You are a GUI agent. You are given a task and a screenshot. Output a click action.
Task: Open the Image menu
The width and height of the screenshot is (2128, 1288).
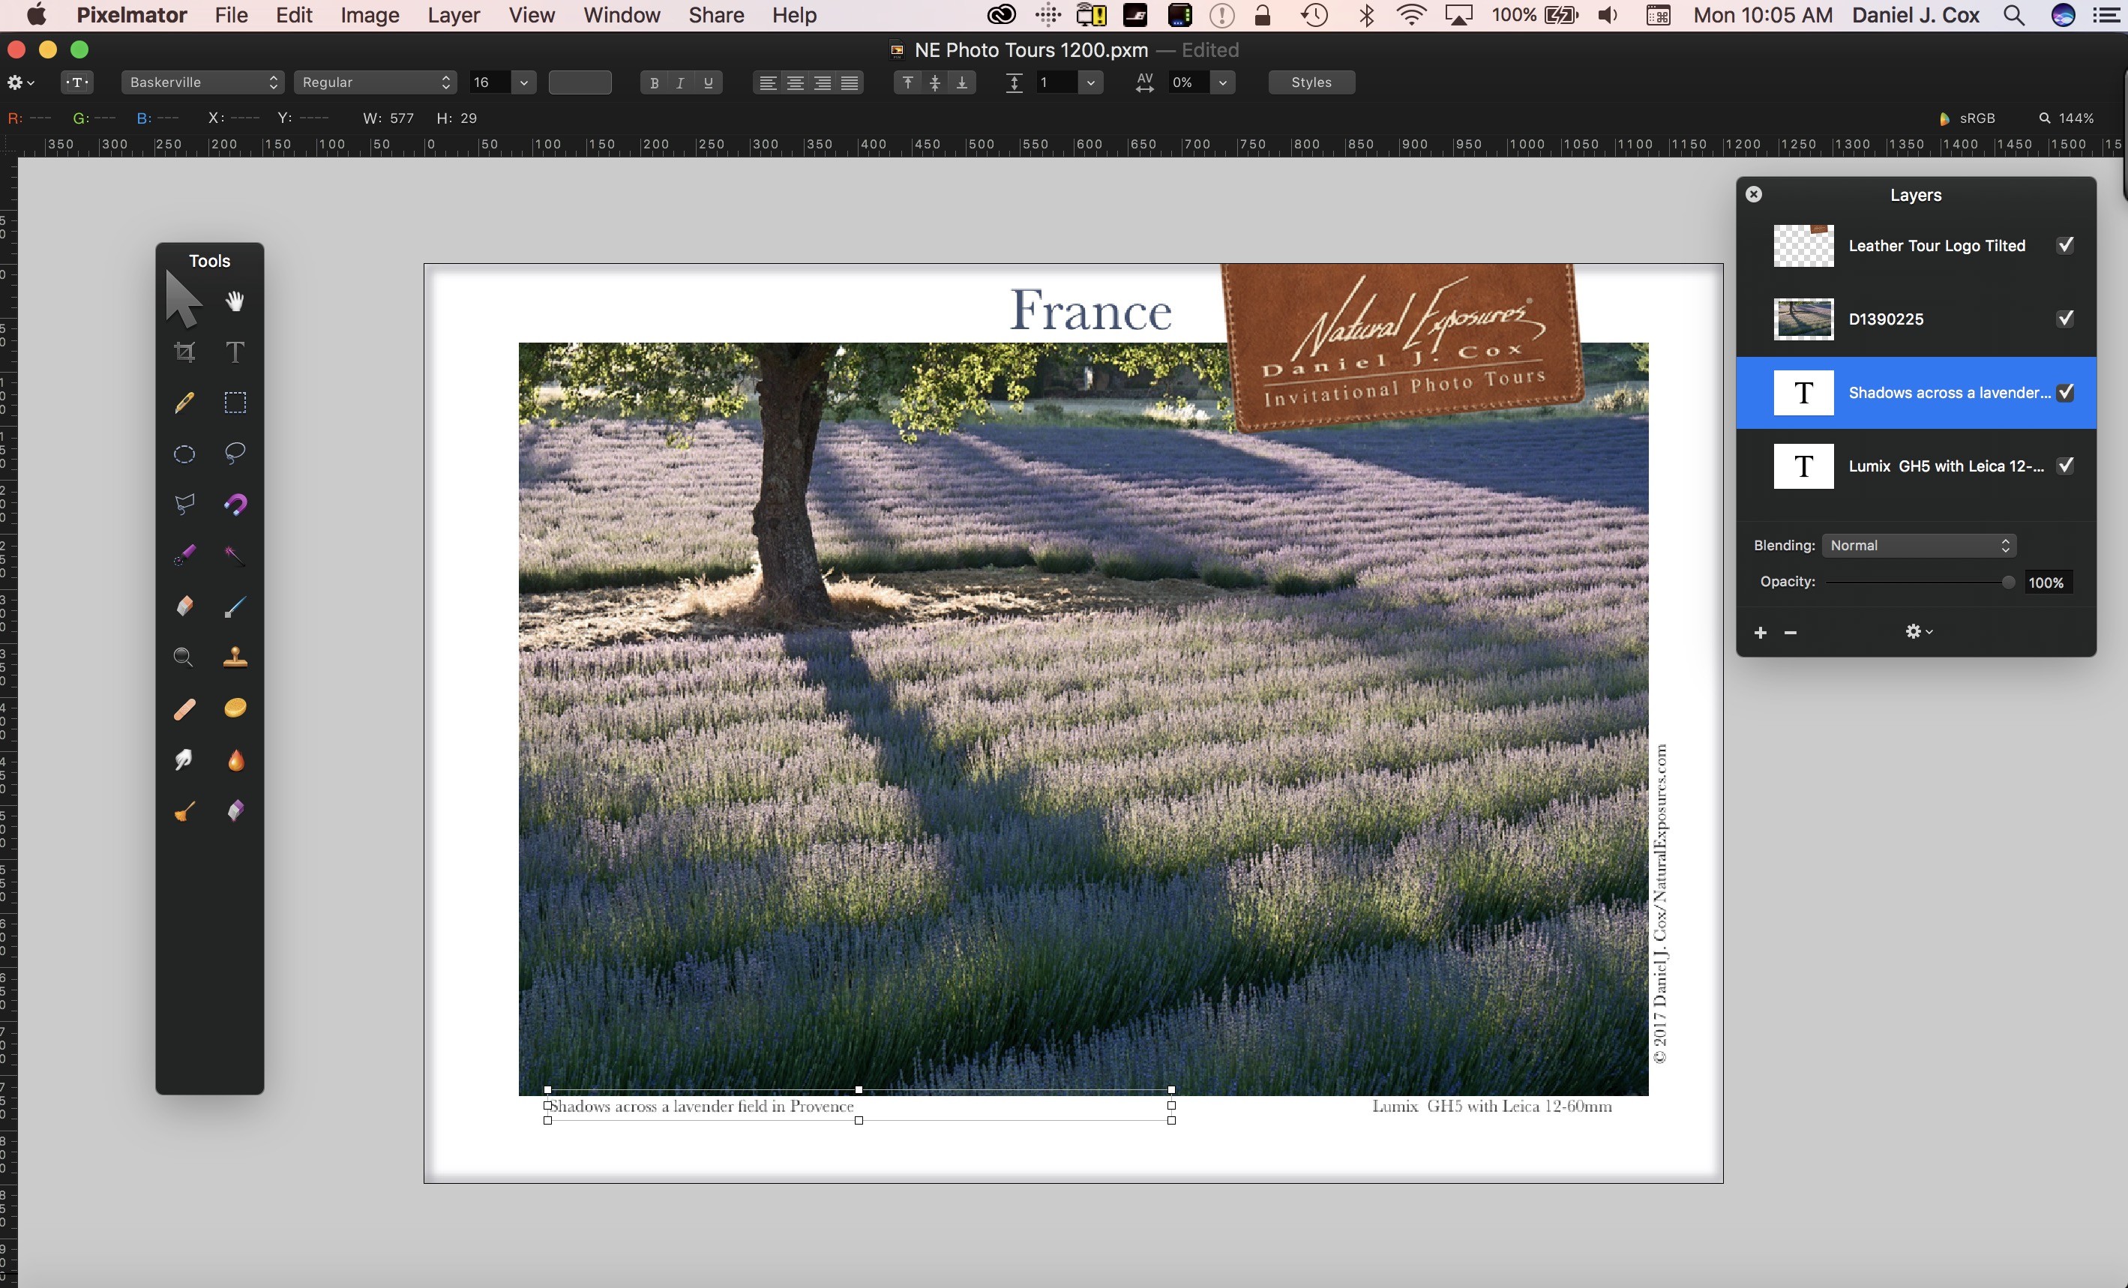point(370,16)
